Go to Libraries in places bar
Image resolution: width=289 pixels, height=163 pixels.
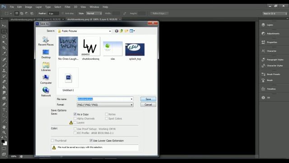click(46, 67)
